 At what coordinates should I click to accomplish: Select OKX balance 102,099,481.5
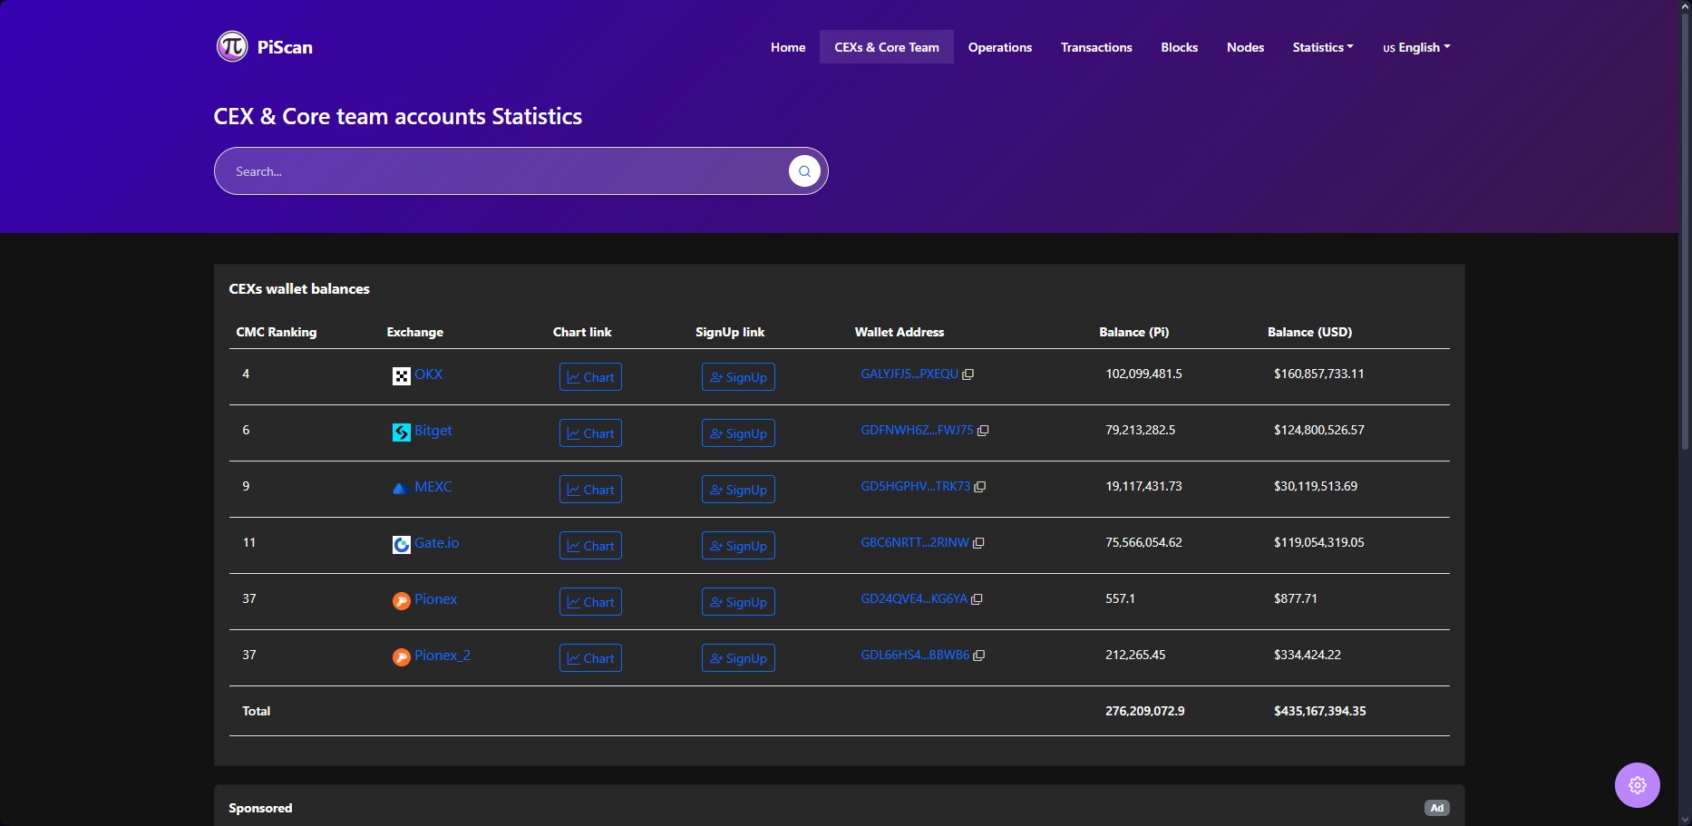1143,374
